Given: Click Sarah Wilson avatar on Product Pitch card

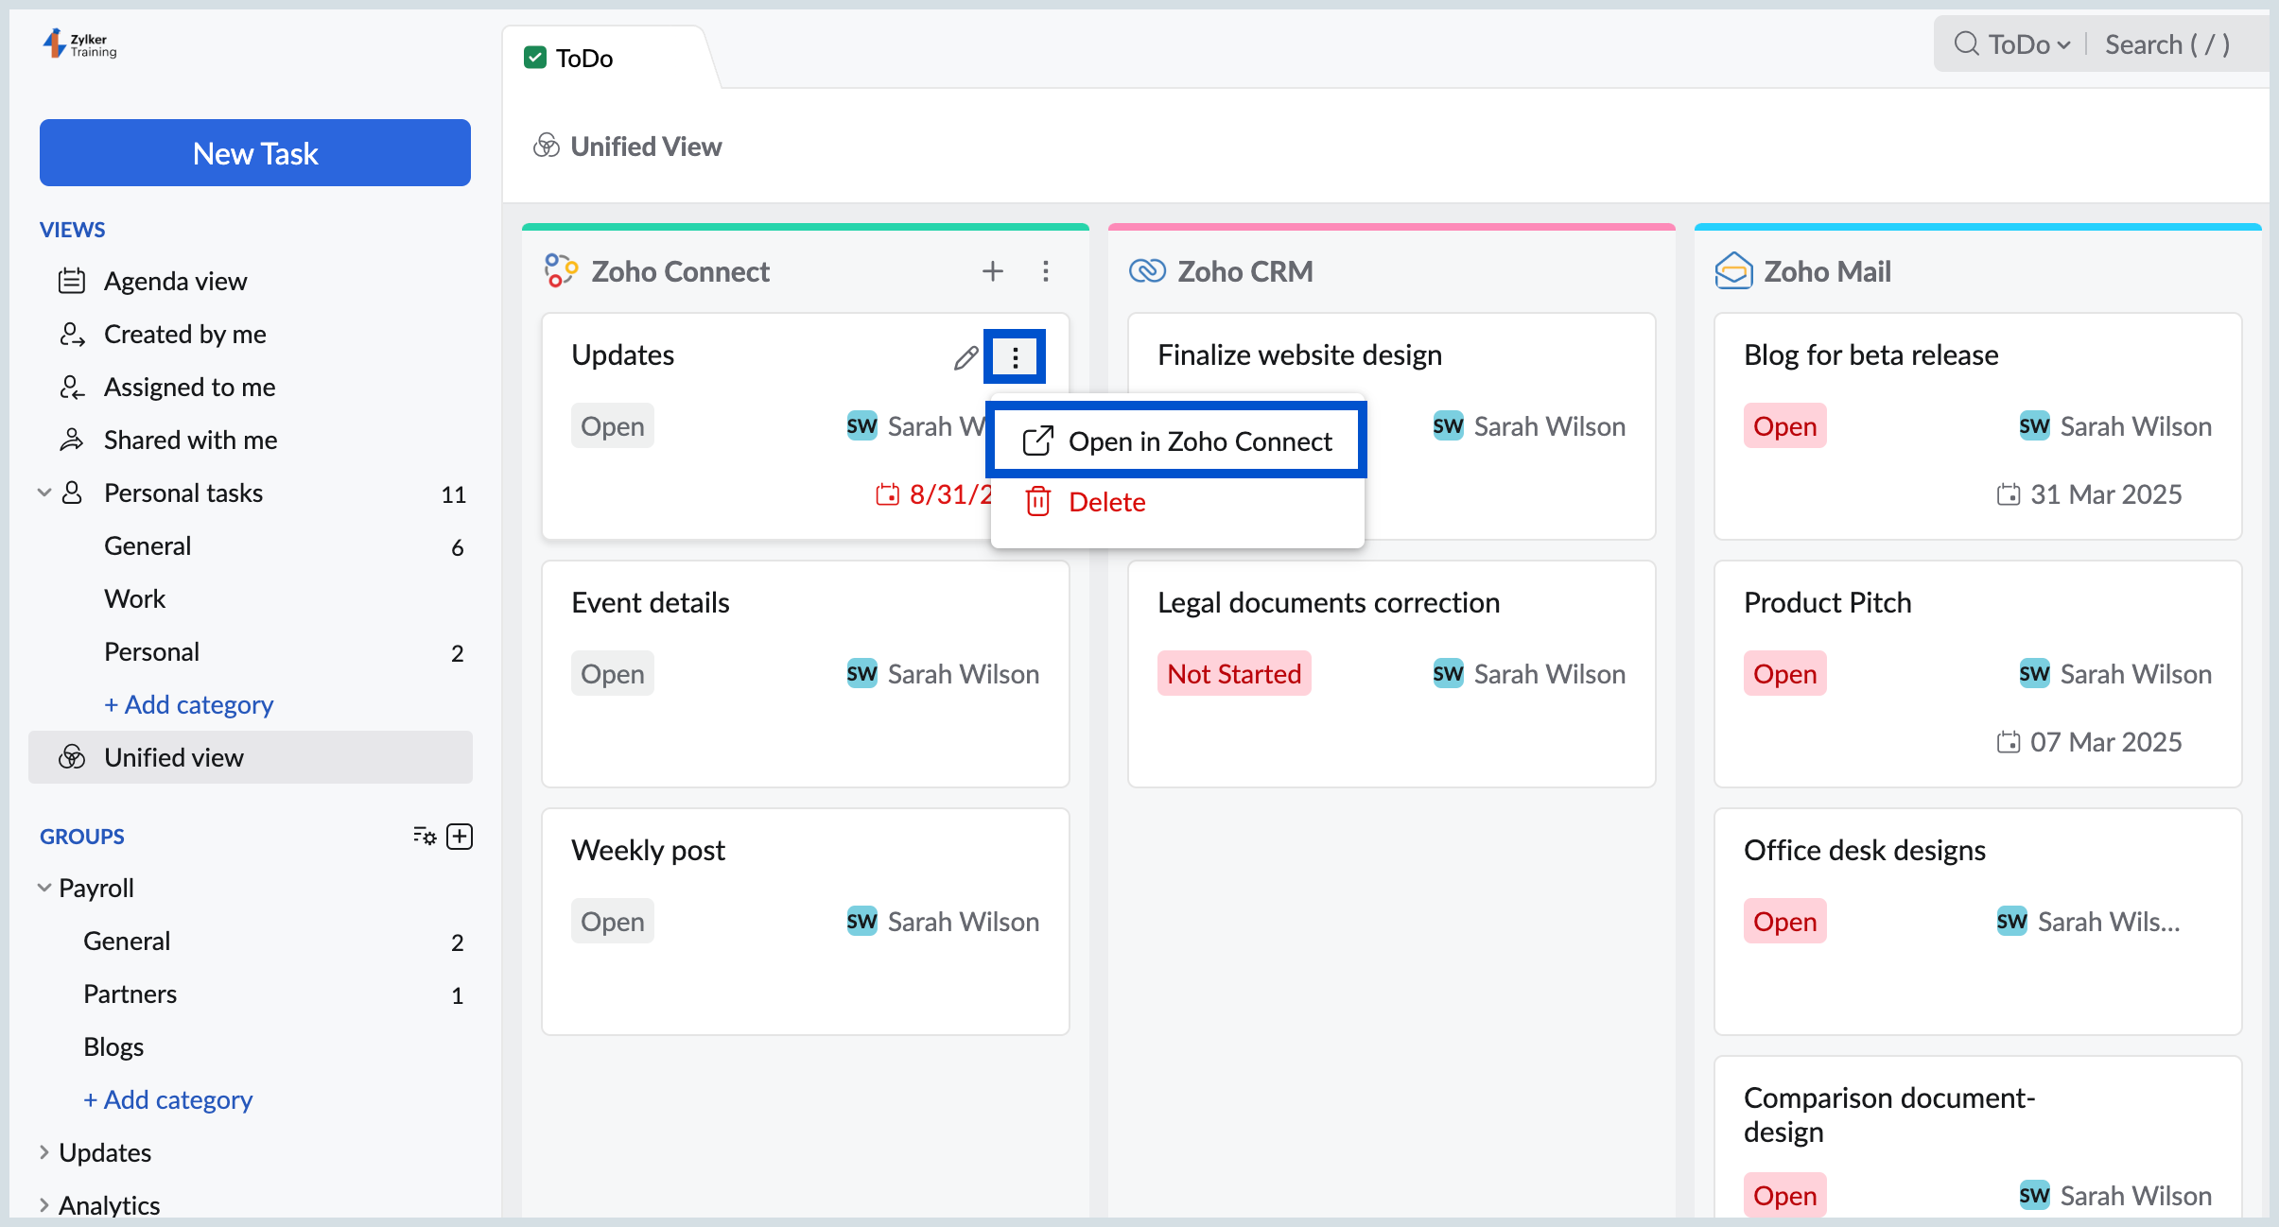Looking at the screenshot, I should [2034, 673].
